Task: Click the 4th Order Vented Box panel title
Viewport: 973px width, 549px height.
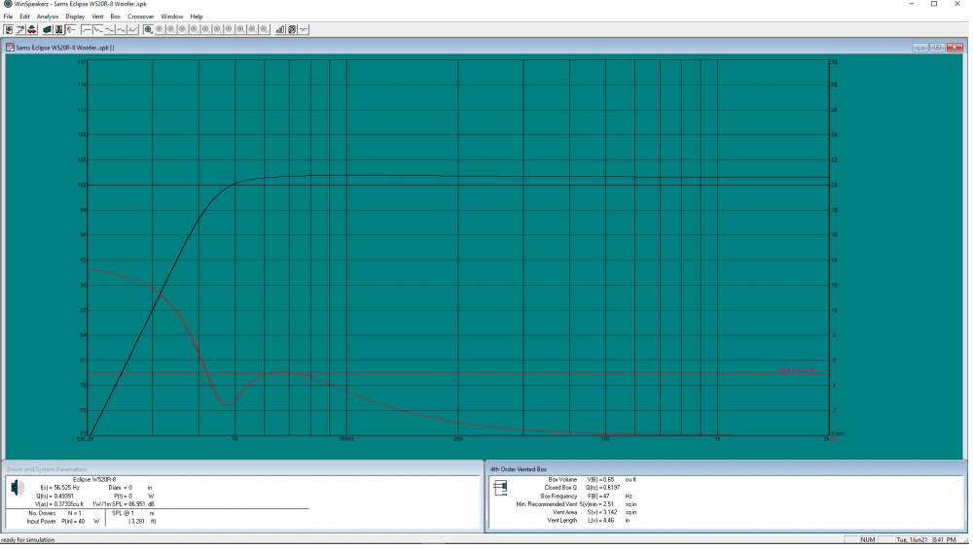Action: [x=520, y=469]
